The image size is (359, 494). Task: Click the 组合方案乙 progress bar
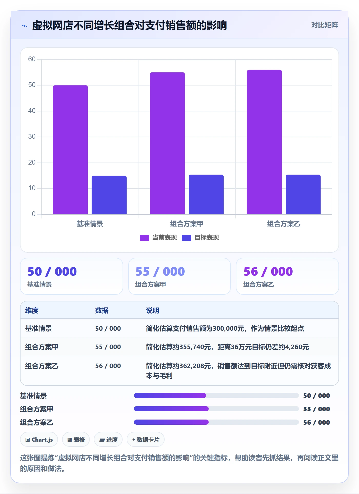(x=216, y=422)
